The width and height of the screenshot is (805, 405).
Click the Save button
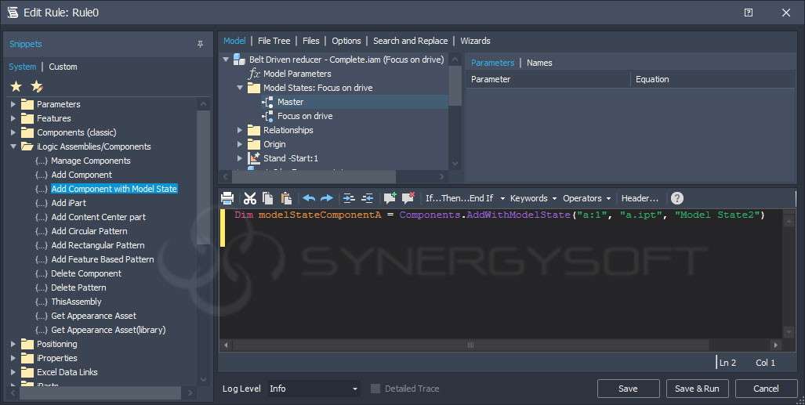(x=628, y=389)
